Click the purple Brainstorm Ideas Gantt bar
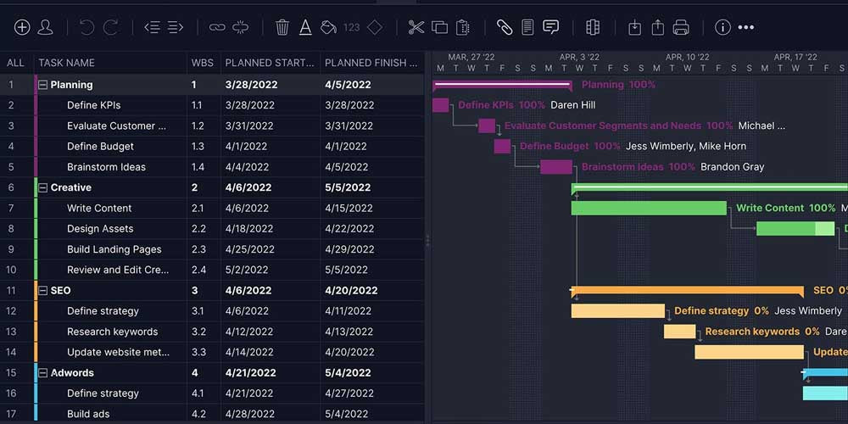 point(556,167)
